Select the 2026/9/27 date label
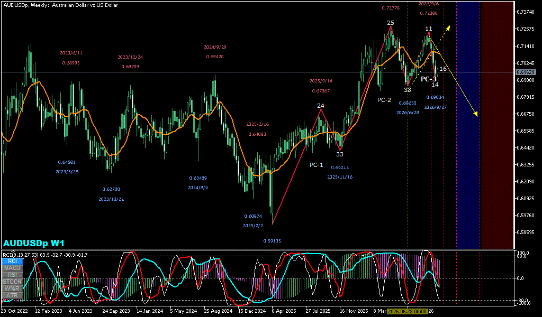The image size is (542, 317). pyautogui.click(x=435, y=107)
